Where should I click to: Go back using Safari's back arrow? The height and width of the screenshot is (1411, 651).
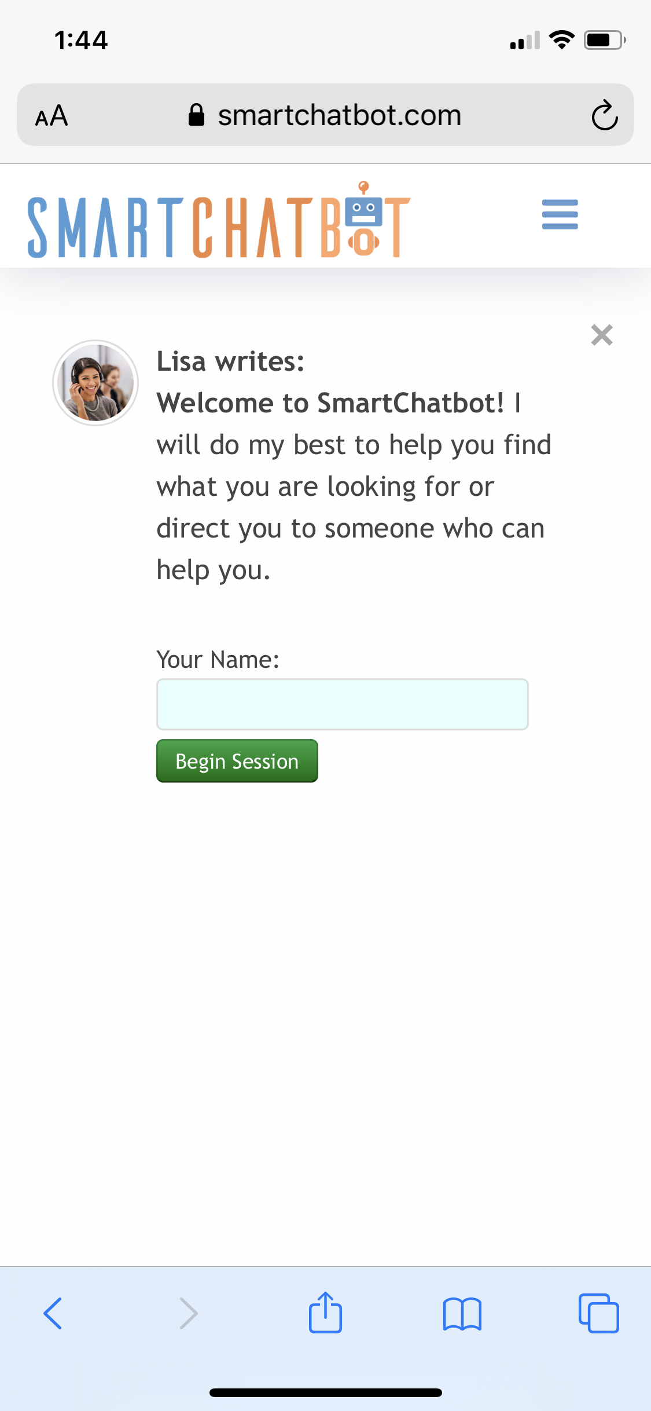pos(53,1313)
